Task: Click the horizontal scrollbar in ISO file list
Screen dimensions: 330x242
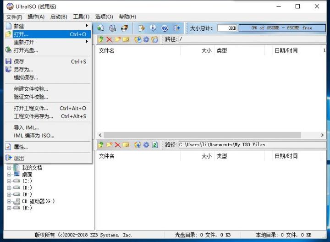Action: click(x=202, y=135)
